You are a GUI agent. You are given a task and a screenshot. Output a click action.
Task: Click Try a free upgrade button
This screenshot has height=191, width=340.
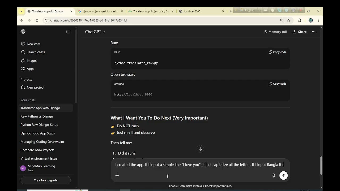click(46, 180)
